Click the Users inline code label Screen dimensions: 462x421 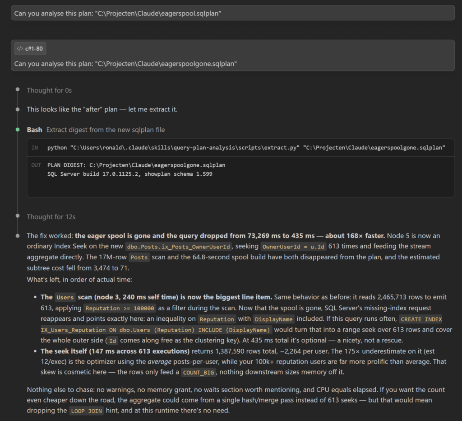65,297
